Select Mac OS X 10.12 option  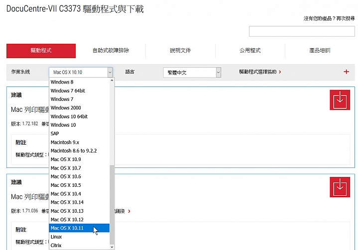79,220
